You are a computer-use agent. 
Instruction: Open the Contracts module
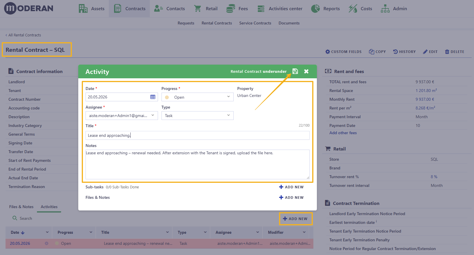point(129,9)
